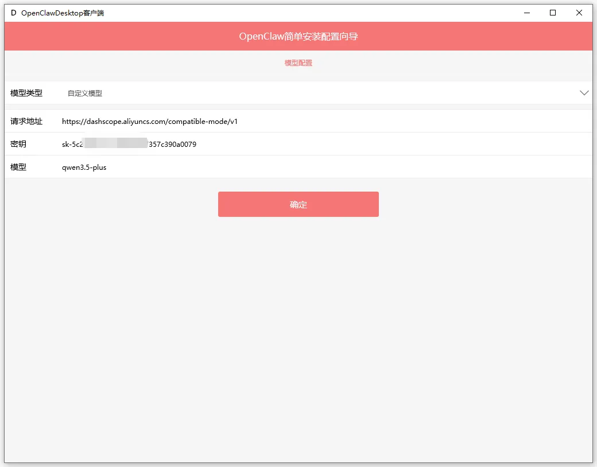Click the 请求地址 URL input field
The image size is (597, 467).
pyautogui.click(x=326, y=122)
